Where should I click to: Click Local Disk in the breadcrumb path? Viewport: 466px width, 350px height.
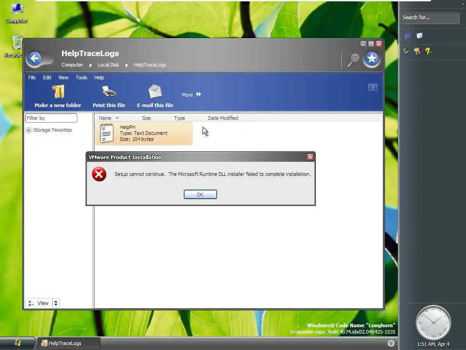pos(108,65)
